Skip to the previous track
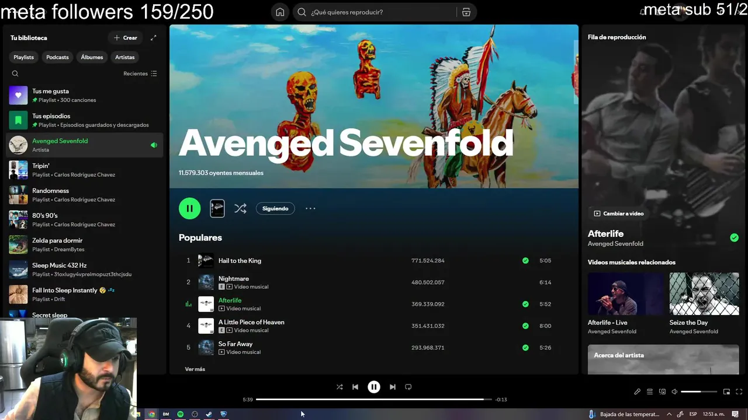 coord(355,387)
